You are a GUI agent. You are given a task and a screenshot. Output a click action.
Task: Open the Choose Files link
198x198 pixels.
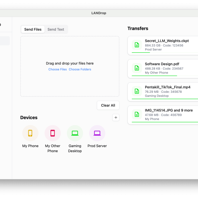pos(57,69)
